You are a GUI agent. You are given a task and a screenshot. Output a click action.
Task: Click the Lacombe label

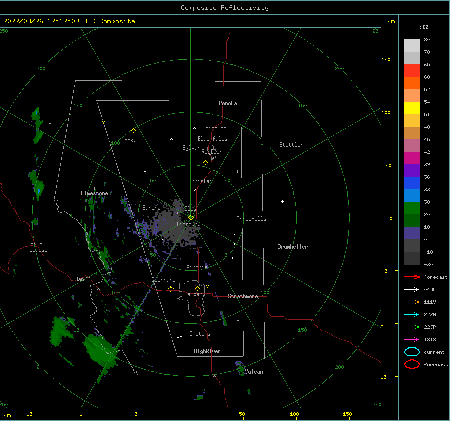click(x=216, y=126)
